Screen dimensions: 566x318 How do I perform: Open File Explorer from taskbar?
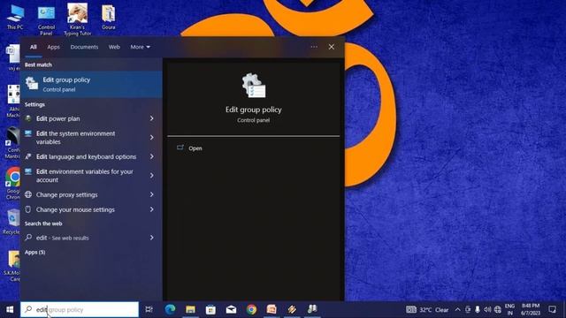pyautogui.click(x=191, y=309)
